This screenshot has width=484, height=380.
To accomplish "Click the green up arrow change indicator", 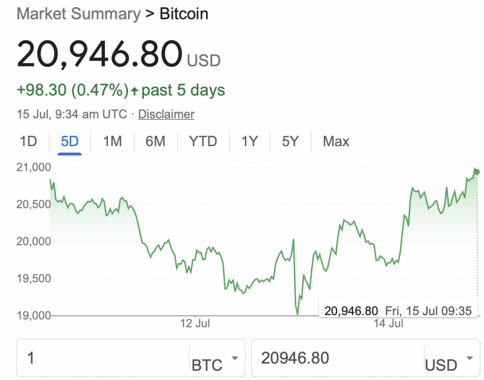I will [134, 91].
